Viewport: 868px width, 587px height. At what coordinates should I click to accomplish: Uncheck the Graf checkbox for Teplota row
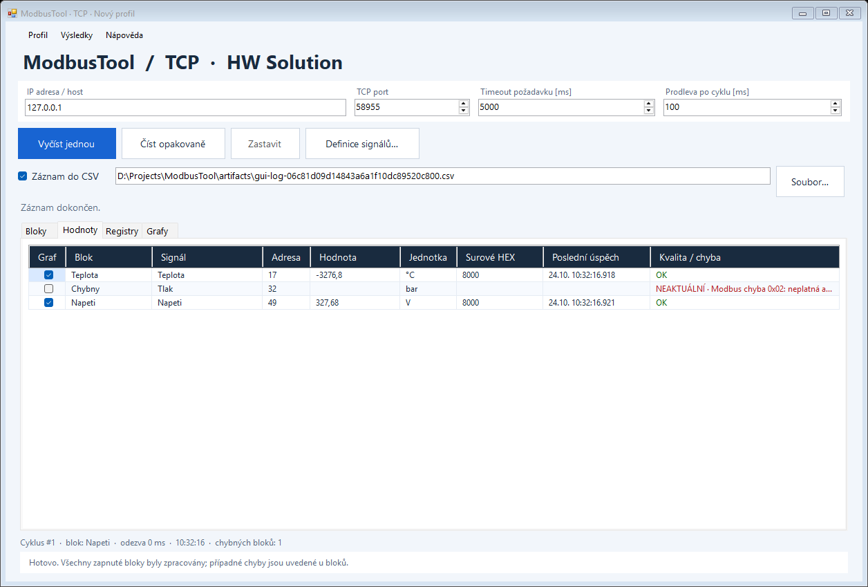[x=48, y=274]
